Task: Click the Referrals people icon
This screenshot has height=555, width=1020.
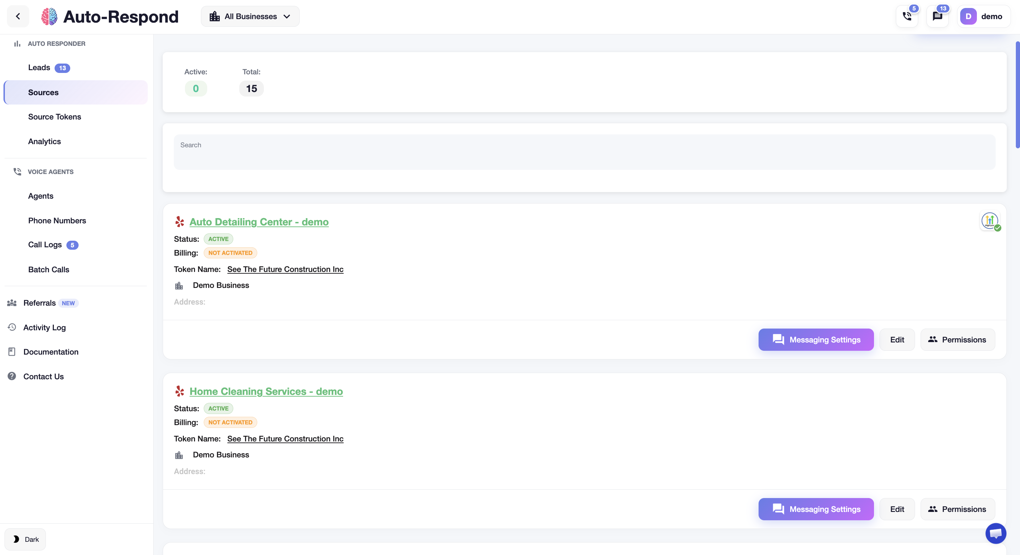Action: click(x=12, y=303)
